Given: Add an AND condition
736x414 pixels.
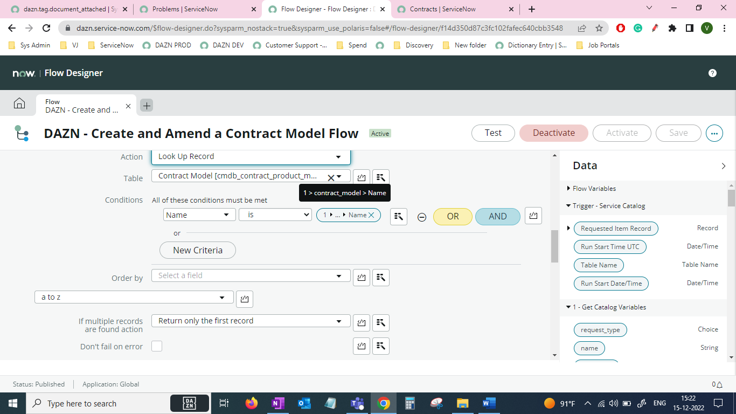Looking at the screenshot, I should [x=498, y=216].
